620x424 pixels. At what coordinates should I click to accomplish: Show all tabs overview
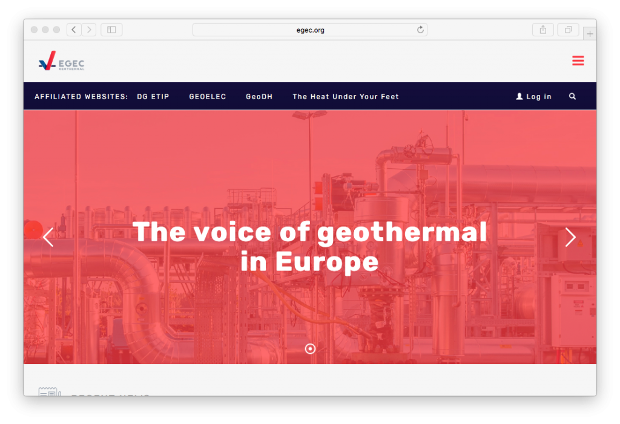pyautogui.click(x=569, y=30)
